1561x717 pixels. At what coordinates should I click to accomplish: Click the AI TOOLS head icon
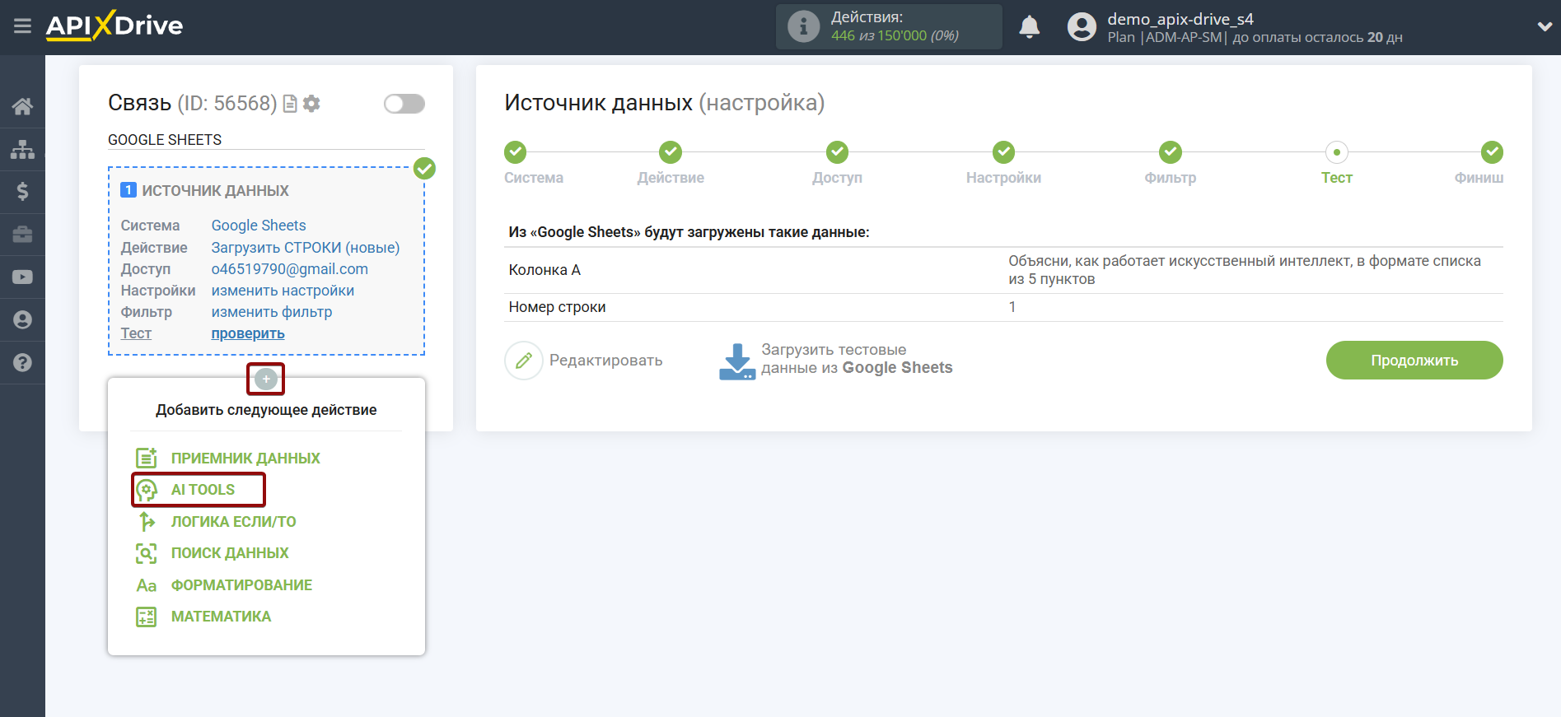[147, 490]
